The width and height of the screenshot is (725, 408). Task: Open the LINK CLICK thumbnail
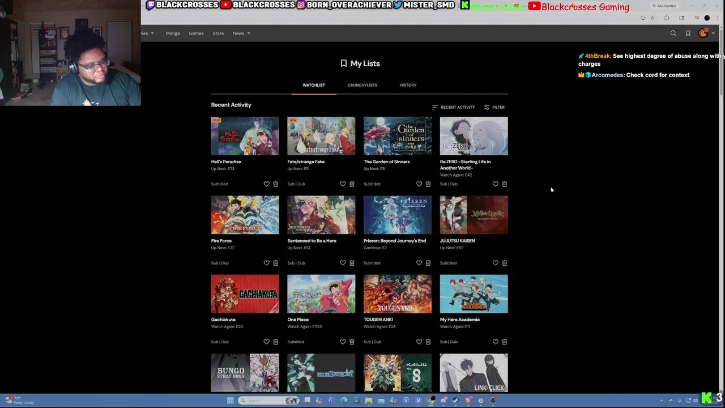[x=474, y=373]
